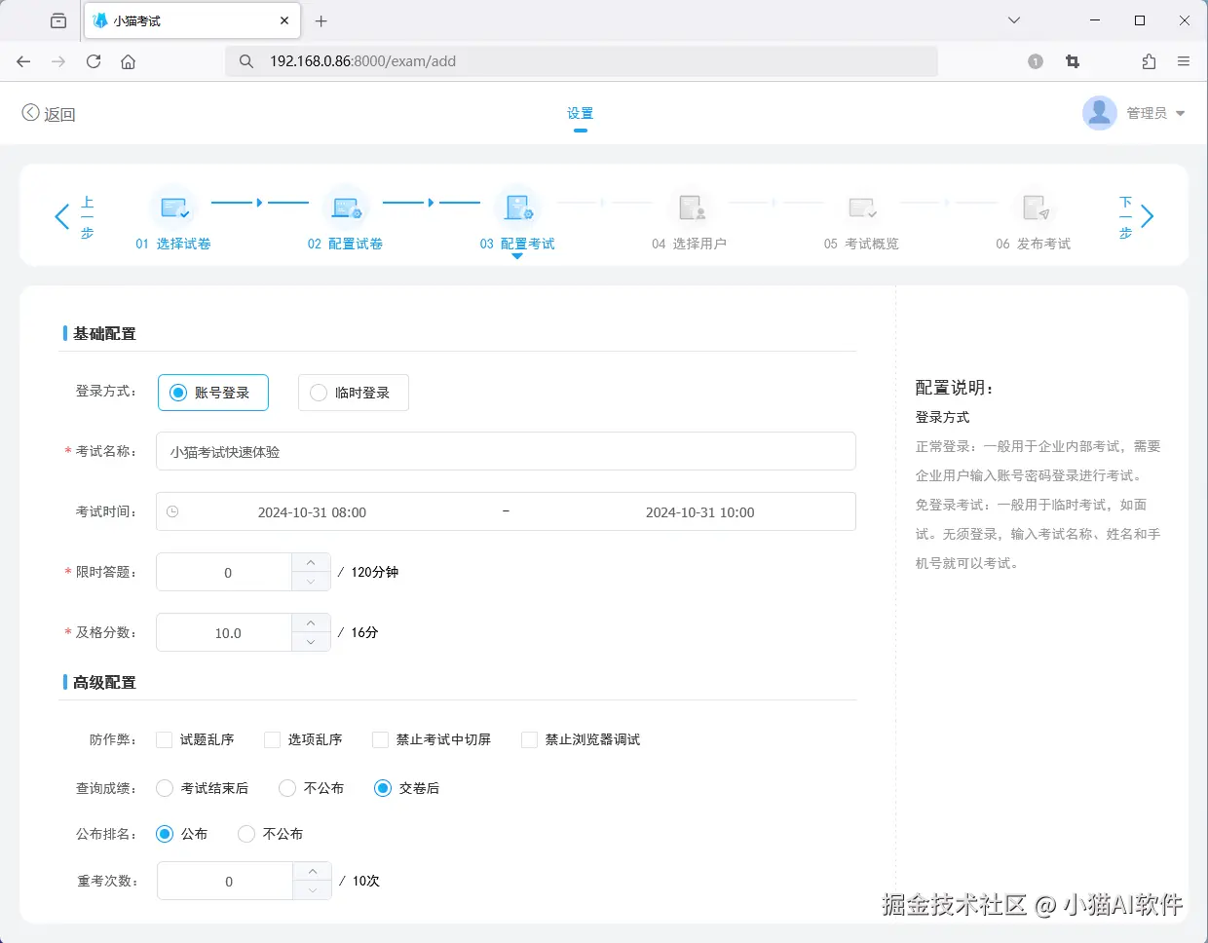Click the 上一步 left chevron

[x=61, y=215]
